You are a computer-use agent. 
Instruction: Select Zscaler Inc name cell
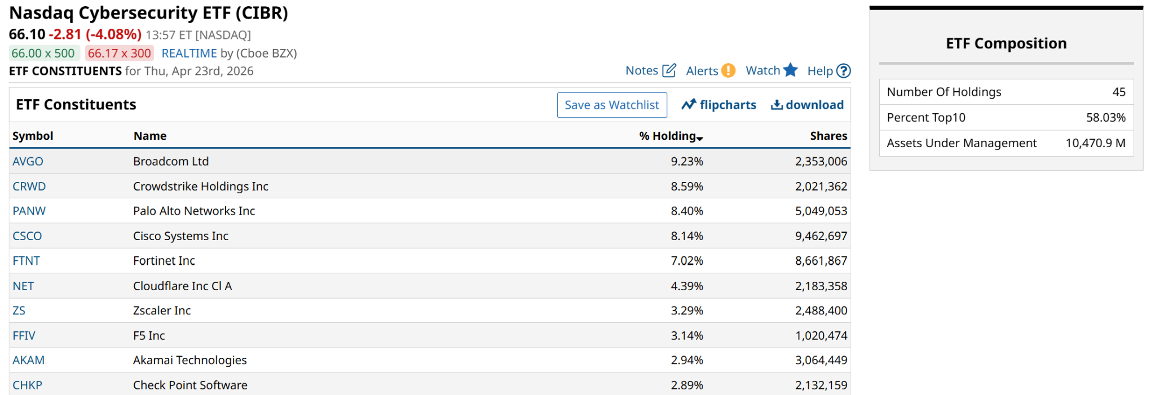point(162,310)
